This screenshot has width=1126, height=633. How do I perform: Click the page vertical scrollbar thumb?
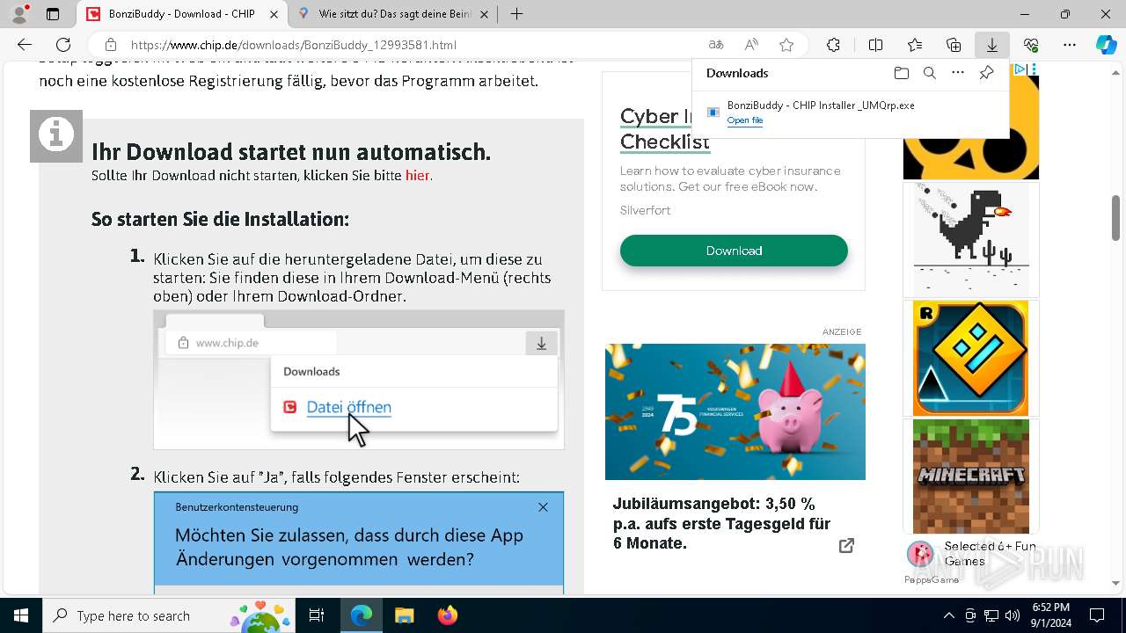coord(1115,216)
